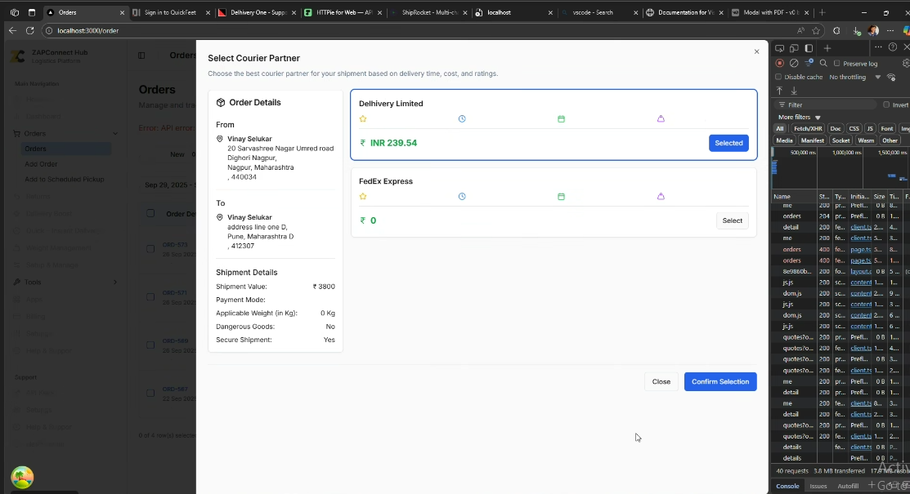The width and height of the screenshot is (910, 494).
Task: Click the export HAR download arrow icon
Action: [794, 91]
